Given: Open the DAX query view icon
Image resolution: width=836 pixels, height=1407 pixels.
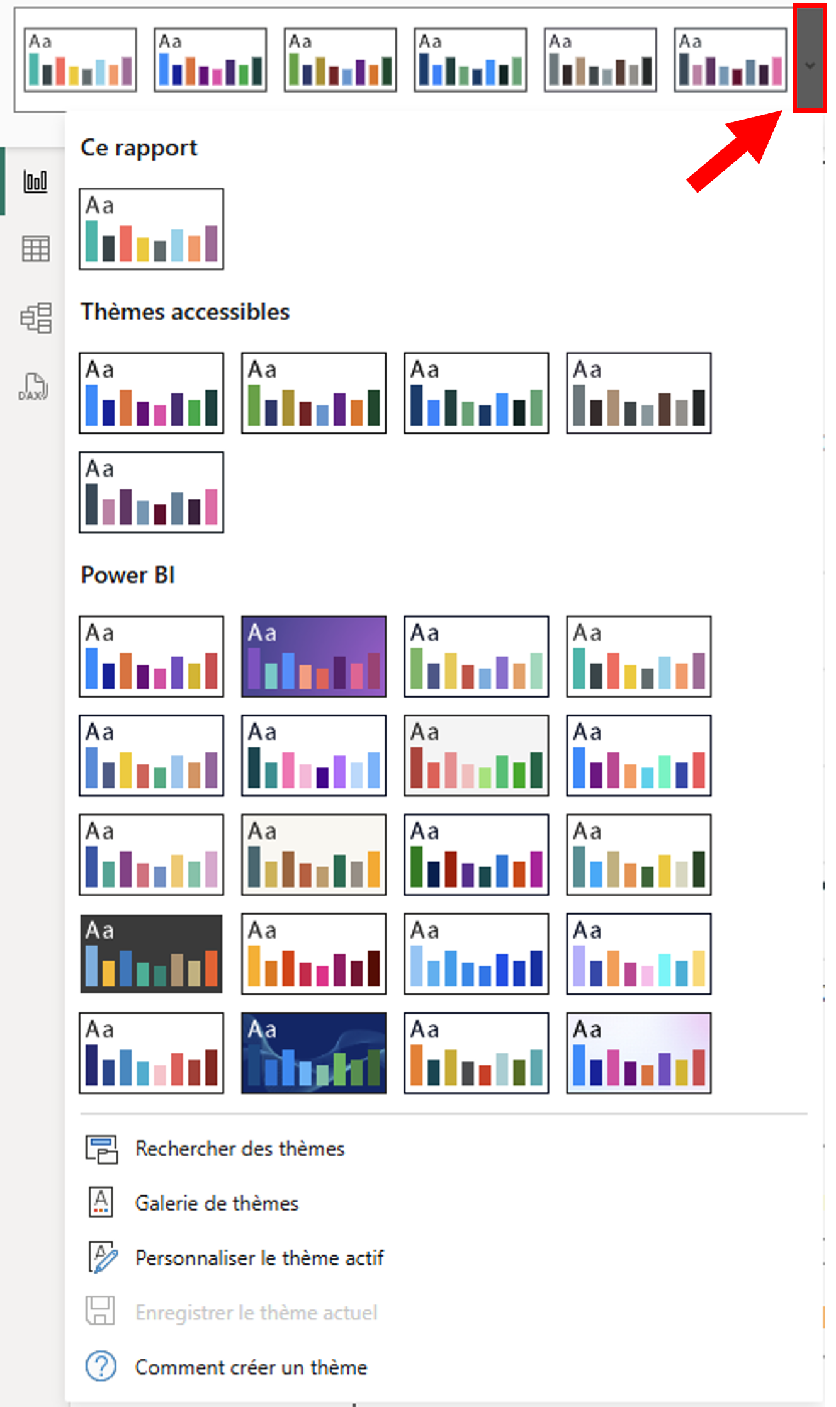Looking at the screenshot, I should [33, 387].
